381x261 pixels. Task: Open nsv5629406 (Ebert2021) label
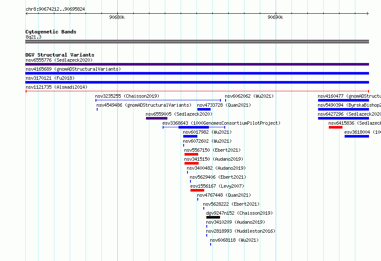(x=218, y=177)
